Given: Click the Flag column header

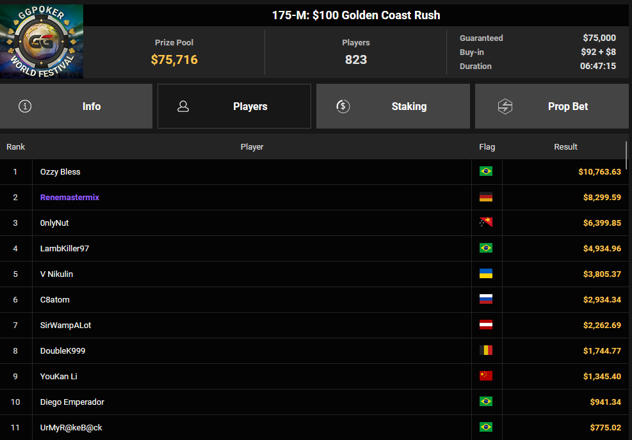Looking at the screenshot, I should click(x=487, y=147).
